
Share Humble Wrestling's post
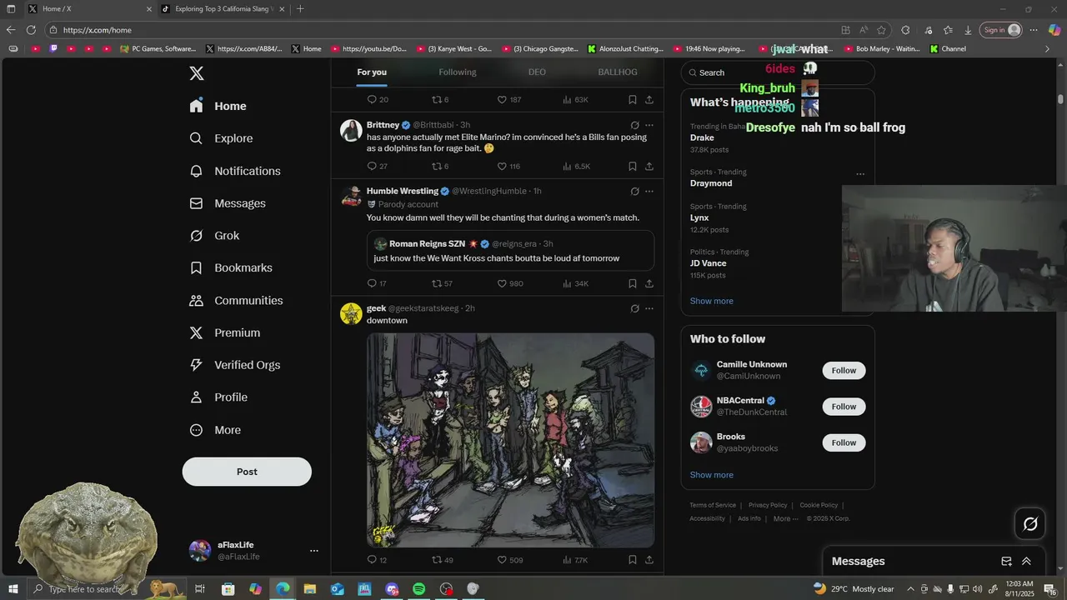pos(649,283)
